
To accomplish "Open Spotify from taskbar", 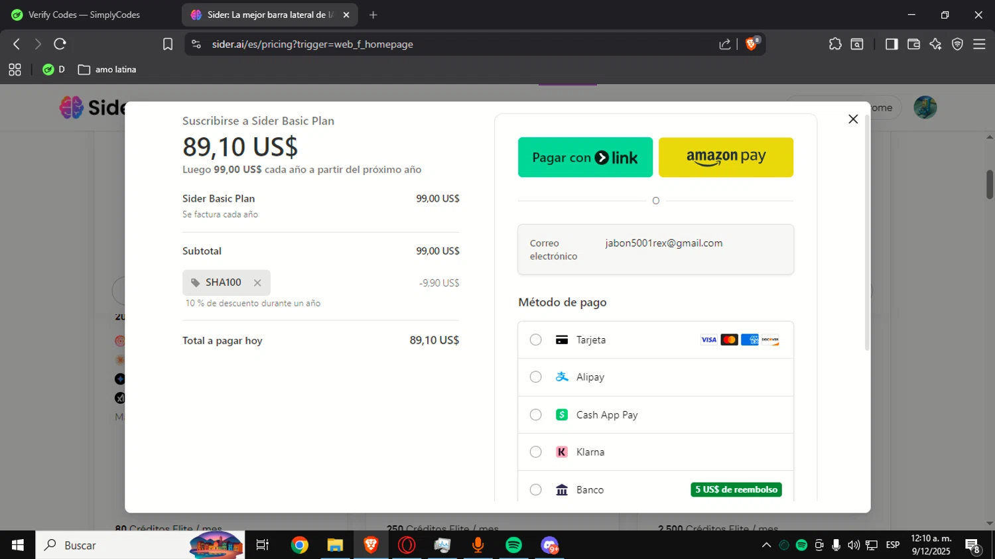I will (513, 545).
